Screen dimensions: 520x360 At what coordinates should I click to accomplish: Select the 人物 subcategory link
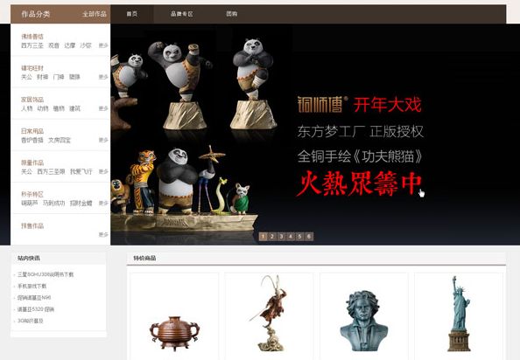[x=26, y=108]
